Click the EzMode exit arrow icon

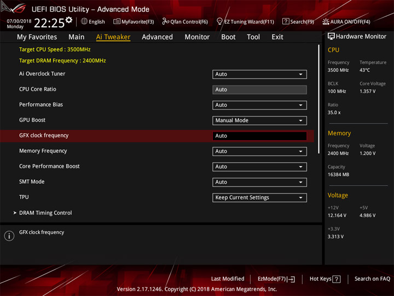tap(291, 279)
